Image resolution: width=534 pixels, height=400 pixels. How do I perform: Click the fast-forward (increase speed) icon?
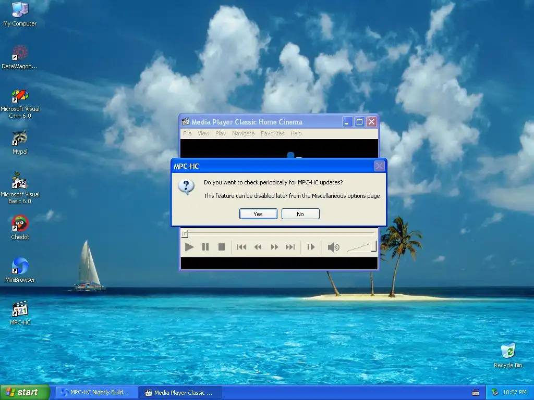click(x=274, y=247)
